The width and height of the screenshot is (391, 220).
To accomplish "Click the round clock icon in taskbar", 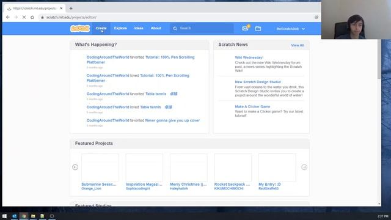I will coord(52,216).
